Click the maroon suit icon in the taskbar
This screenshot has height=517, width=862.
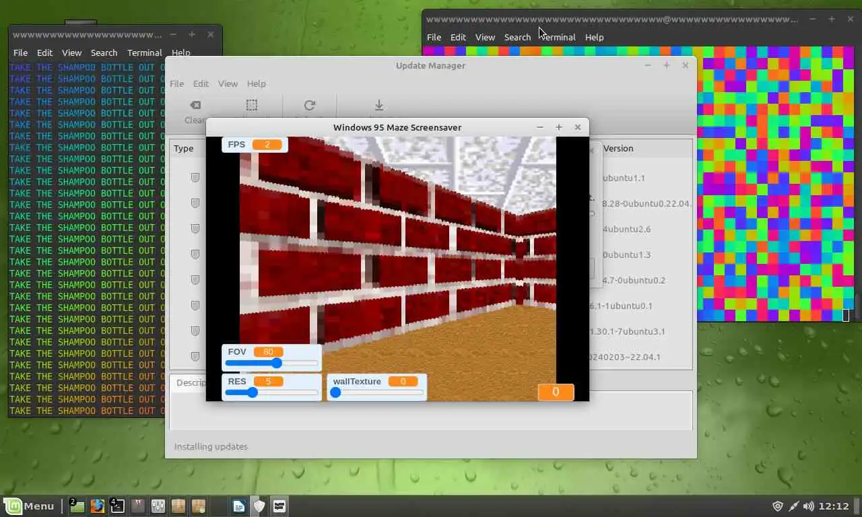[x=138, y=506]
